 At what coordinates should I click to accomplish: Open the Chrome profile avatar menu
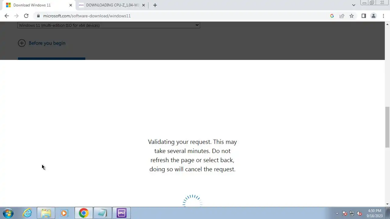373,16
